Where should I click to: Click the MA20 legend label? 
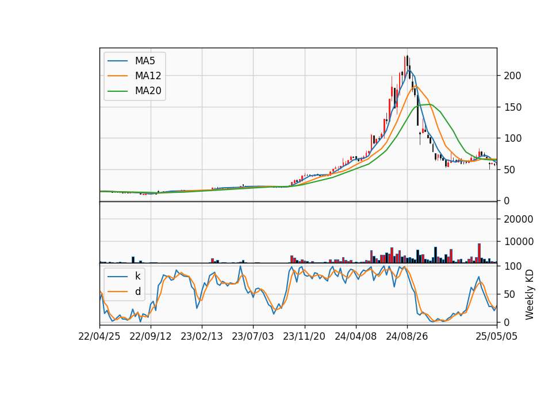[x=148, y=91]
